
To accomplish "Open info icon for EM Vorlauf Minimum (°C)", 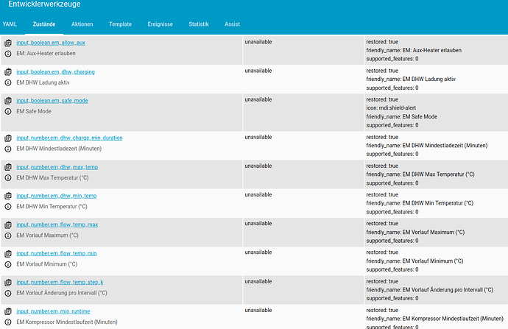I will tap(8, 263).
